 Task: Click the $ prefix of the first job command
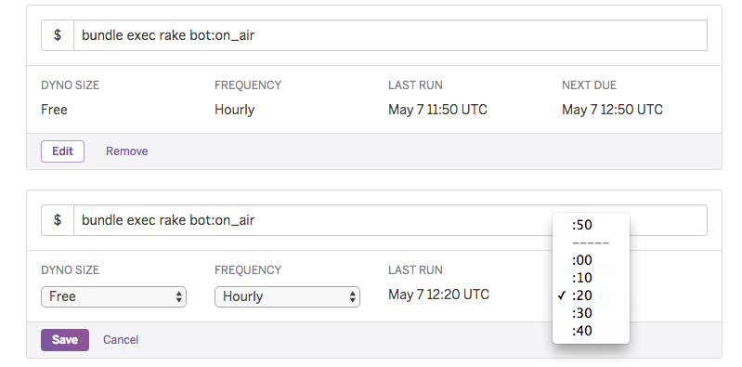click(x=58, y=35)
